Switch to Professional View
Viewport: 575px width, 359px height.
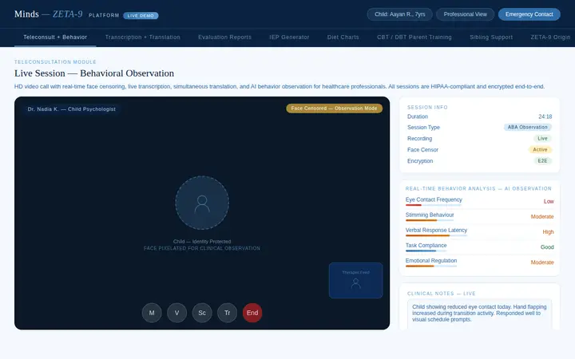tap(465, 14)
